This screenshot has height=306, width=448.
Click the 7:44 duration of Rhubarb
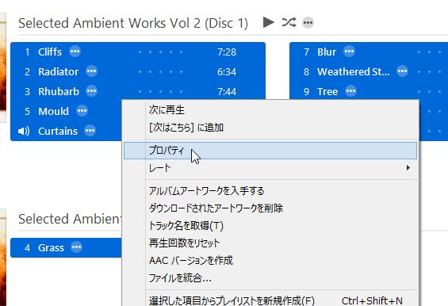click(227, 91)
